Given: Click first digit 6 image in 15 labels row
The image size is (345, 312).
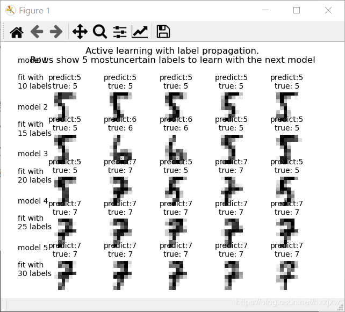Looking at the screenshot, I should pos(121,149).
